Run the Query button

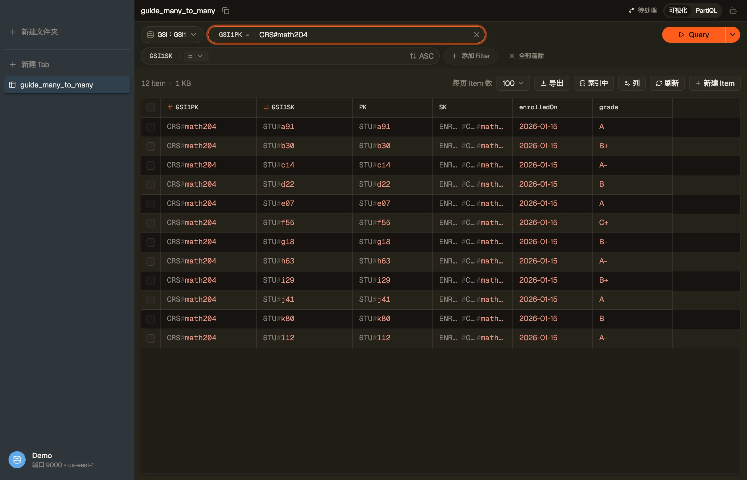[x=694, y=35]
